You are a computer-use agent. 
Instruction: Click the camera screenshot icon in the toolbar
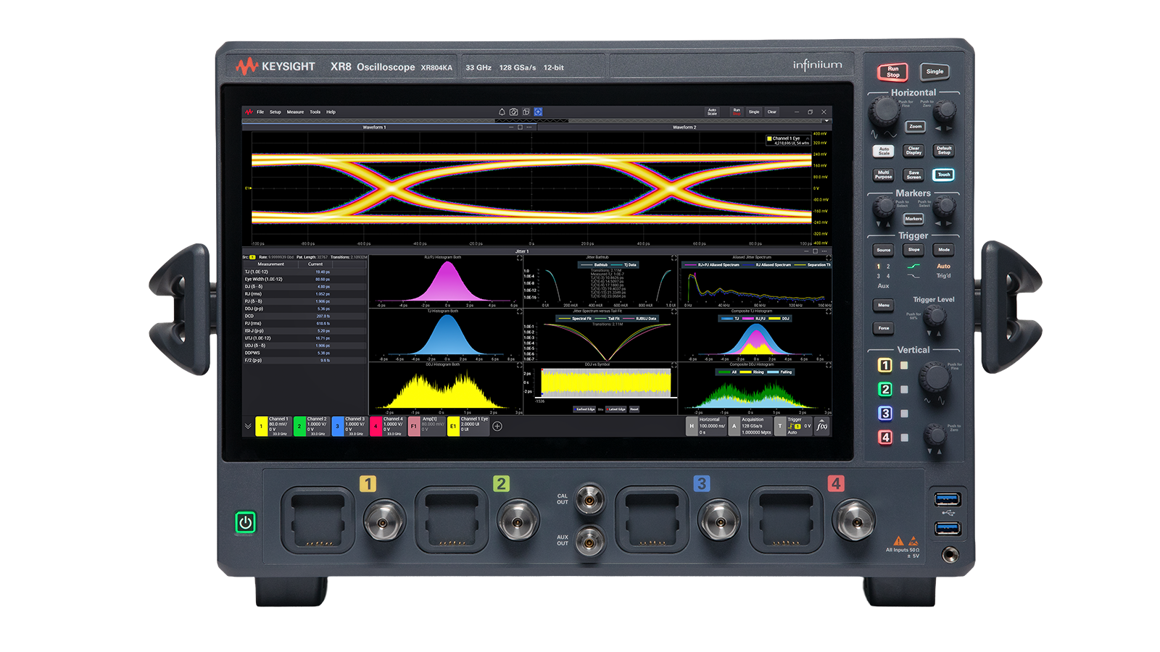513,112
